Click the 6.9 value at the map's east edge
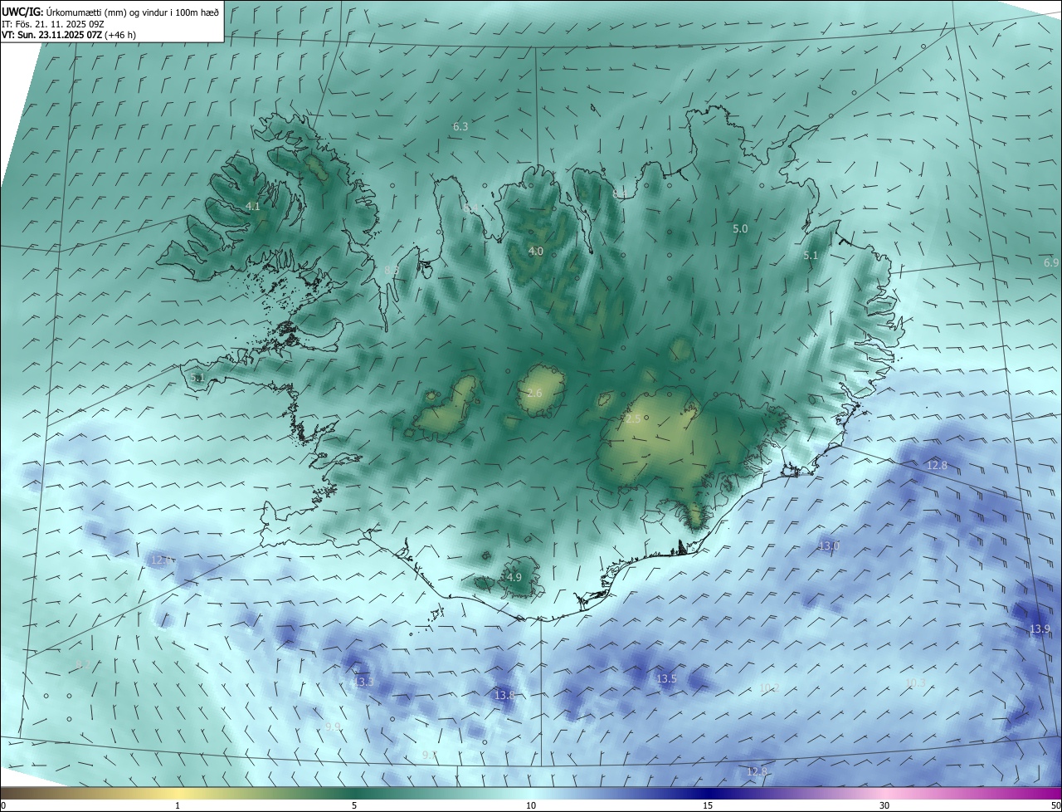Image resolution: width=1062 pixels, height=812 pixels. 1051,262
